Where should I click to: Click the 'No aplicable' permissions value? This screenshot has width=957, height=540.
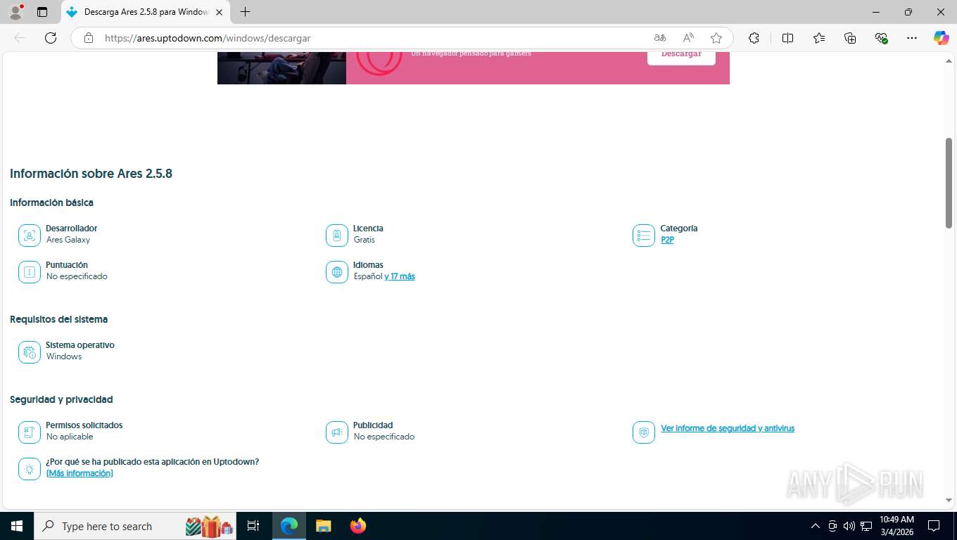pos(70,437)
